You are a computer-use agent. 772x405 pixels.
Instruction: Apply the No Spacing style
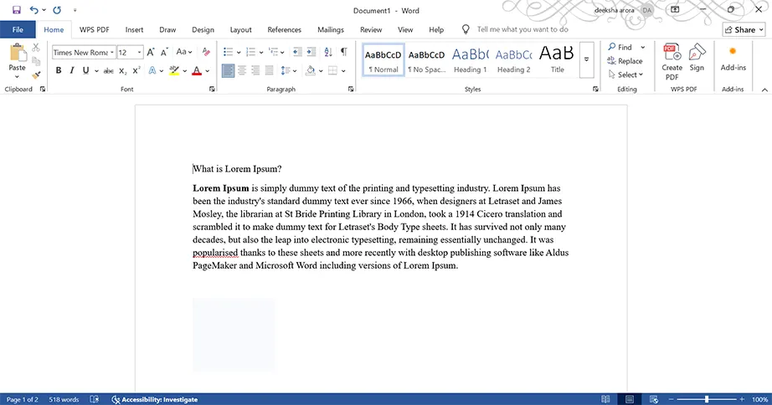tap(427, 59)
